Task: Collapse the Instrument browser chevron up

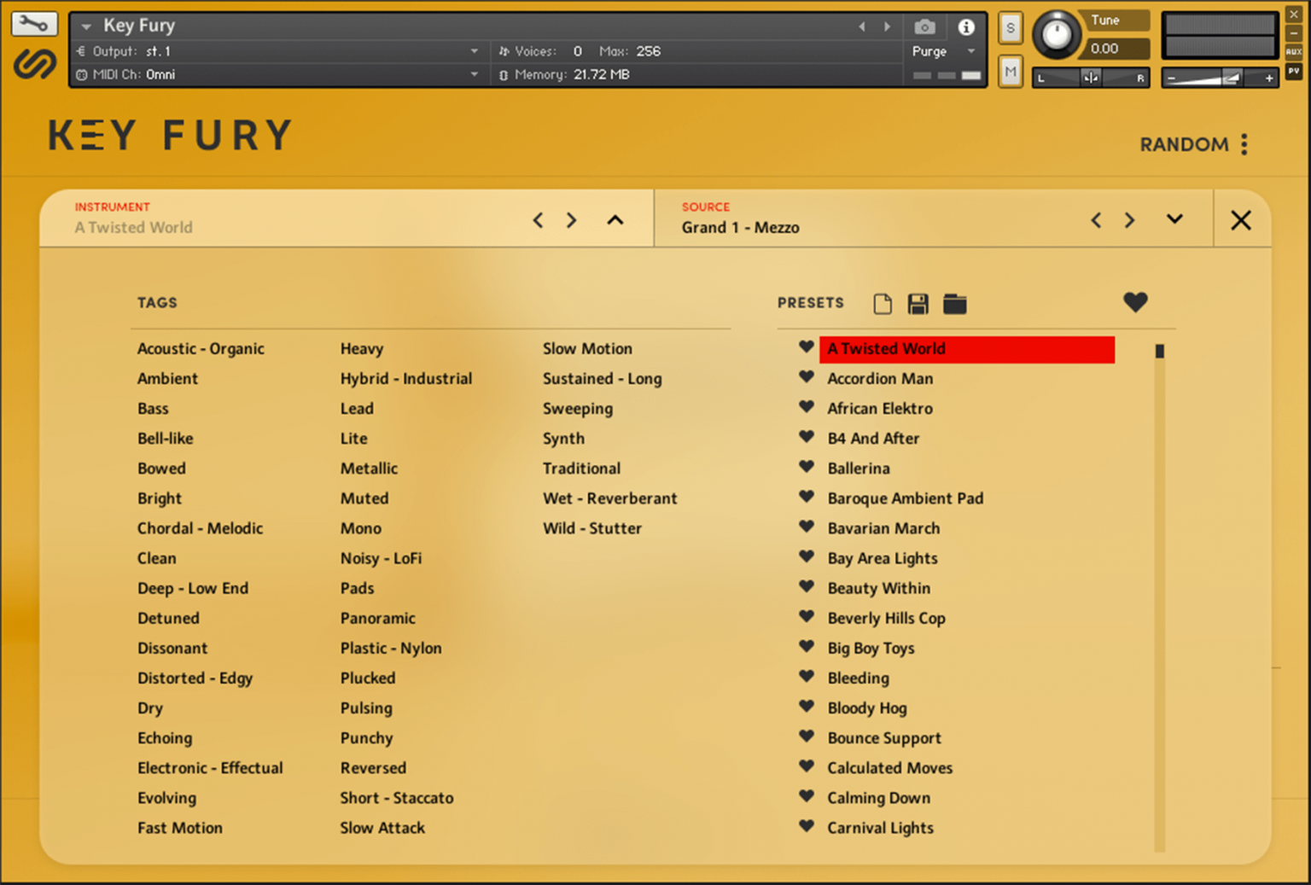Action: click(x=615, y=220)
